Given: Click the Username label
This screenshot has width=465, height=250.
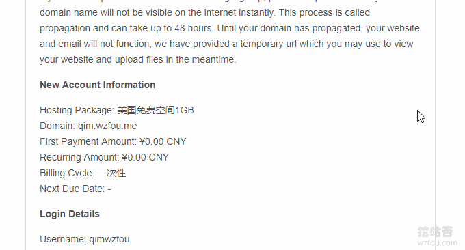Looking at the screenshot, I should [x=63, y=239].
